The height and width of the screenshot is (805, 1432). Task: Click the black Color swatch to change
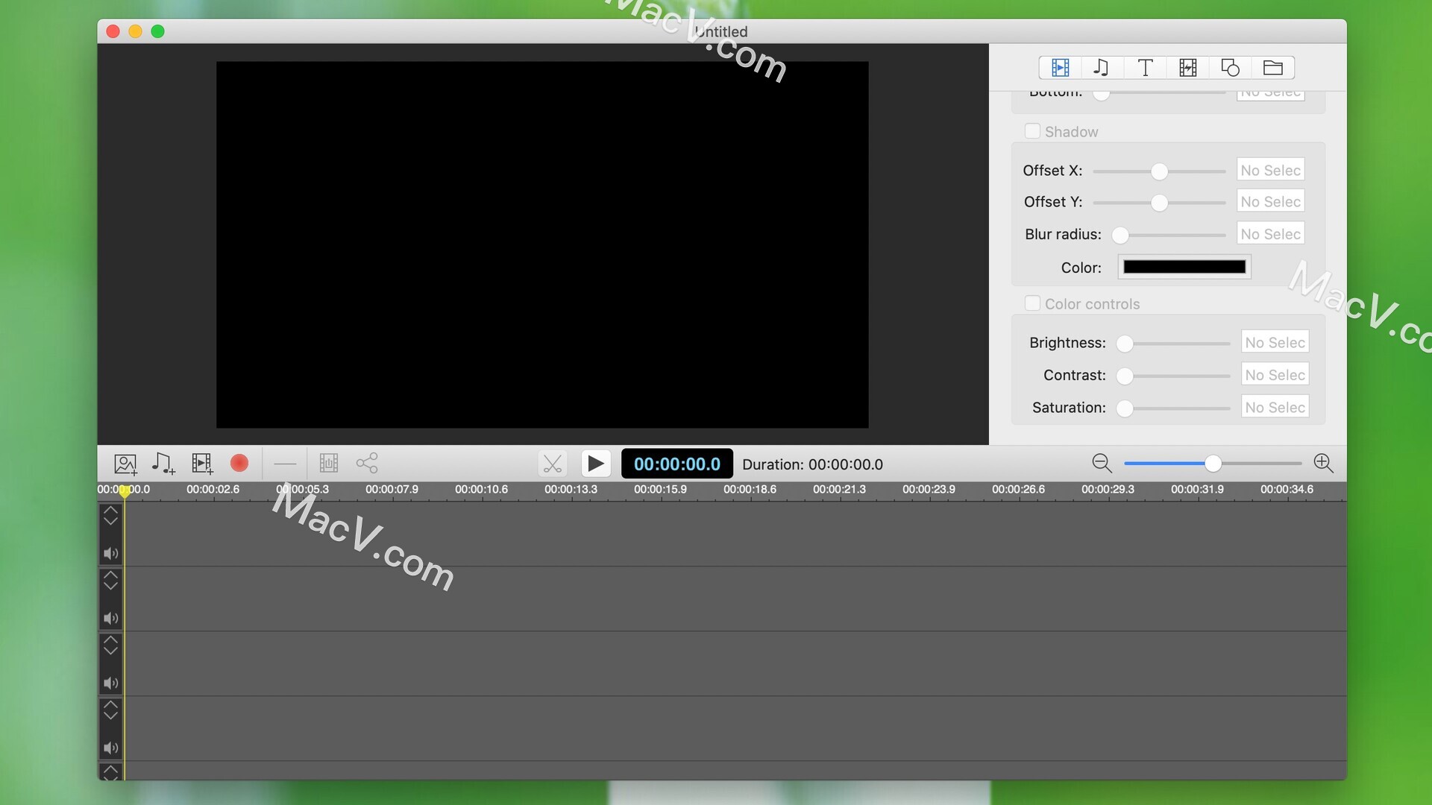point(1184,268)
